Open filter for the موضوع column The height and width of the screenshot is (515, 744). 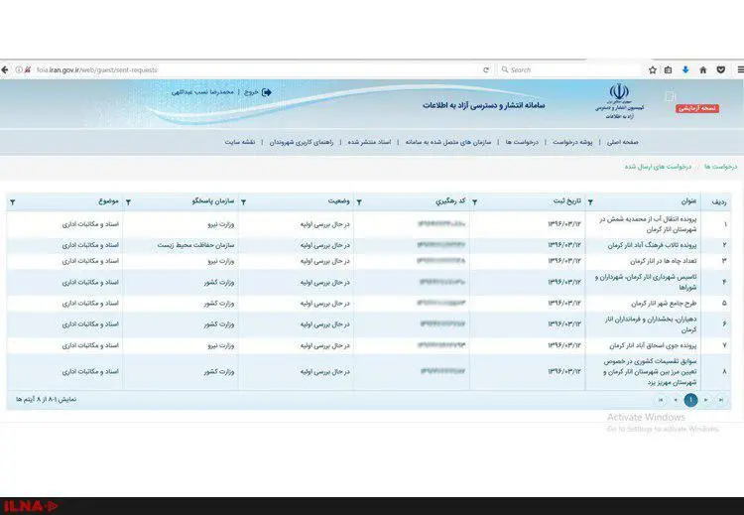point(12,202)
